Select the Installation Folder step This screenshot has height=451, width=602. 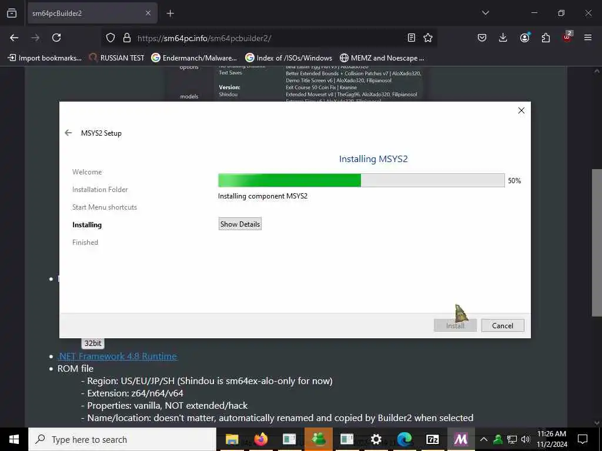[x=100, y=190]
